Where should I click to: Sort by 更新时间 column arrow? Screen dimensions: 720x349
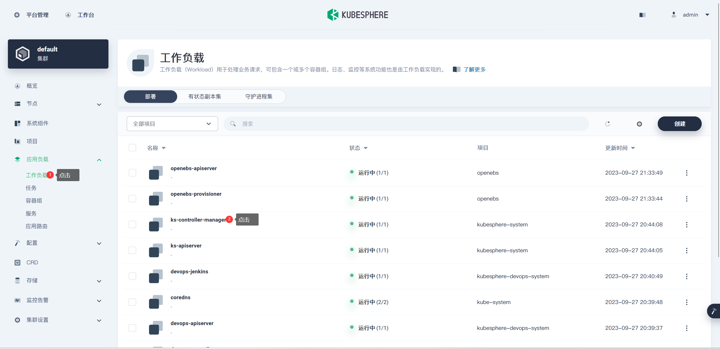click(x=633, y=148)
